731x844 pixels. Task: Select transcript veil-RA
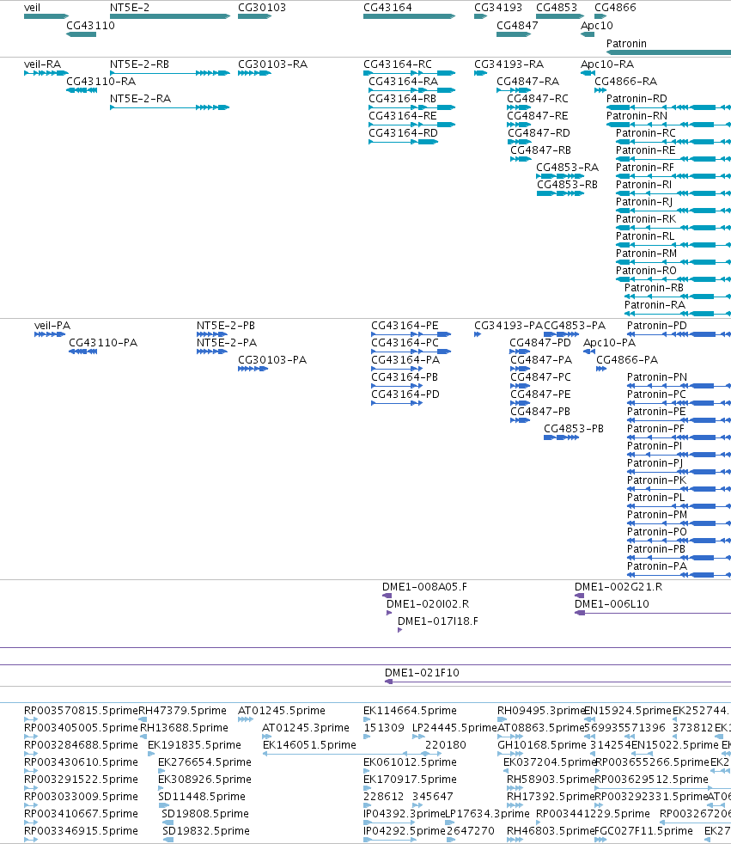pyautogui.click(x=42, y=64)
